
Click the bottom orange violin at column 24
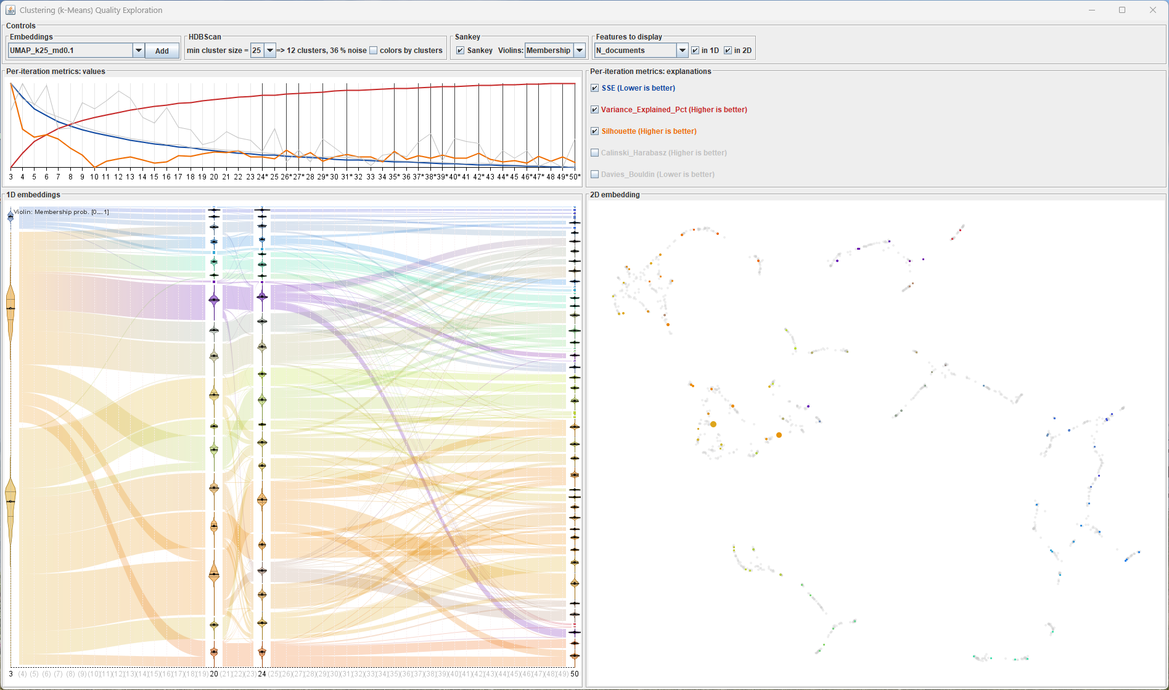[x=262, y=651]
